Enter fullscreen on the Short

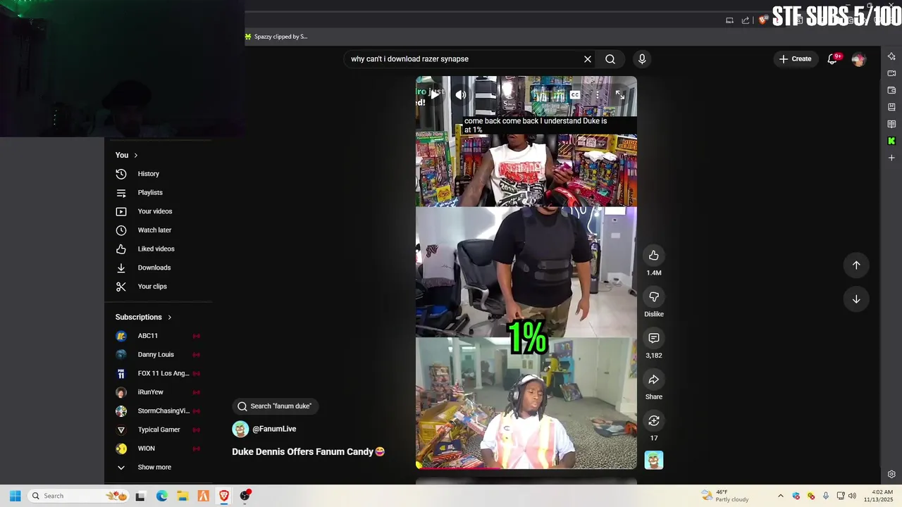point(619,94)
